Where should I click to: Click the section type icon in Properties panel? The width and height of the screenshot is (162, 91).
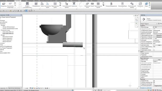[x=144, y=19]
